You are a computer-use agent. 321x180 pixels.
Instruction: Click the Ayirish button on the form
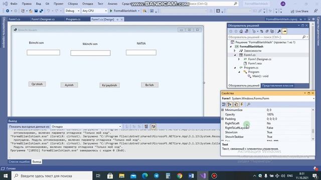coord(69,85)
